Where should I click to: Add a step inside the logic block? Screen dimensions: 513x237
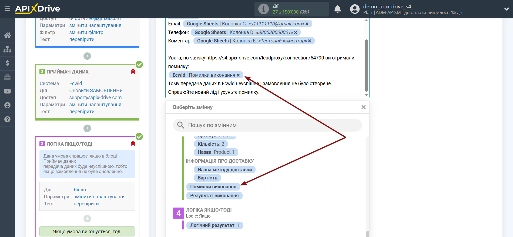pyautogui.click(x=87, y=218)
